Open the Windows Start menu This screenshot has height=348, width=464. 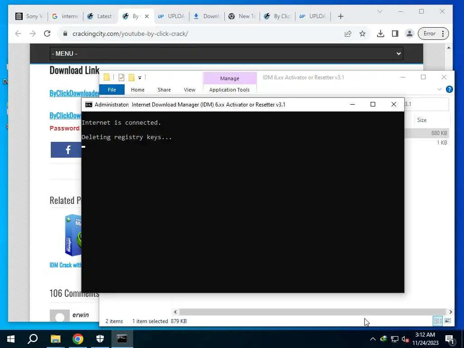pyautogui.click(x=11, y=339)
